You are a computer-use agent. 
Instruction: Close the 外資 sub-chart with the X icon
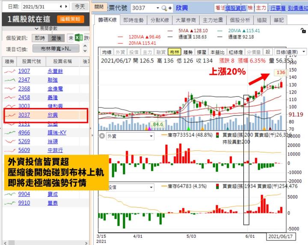coord(102,136)
